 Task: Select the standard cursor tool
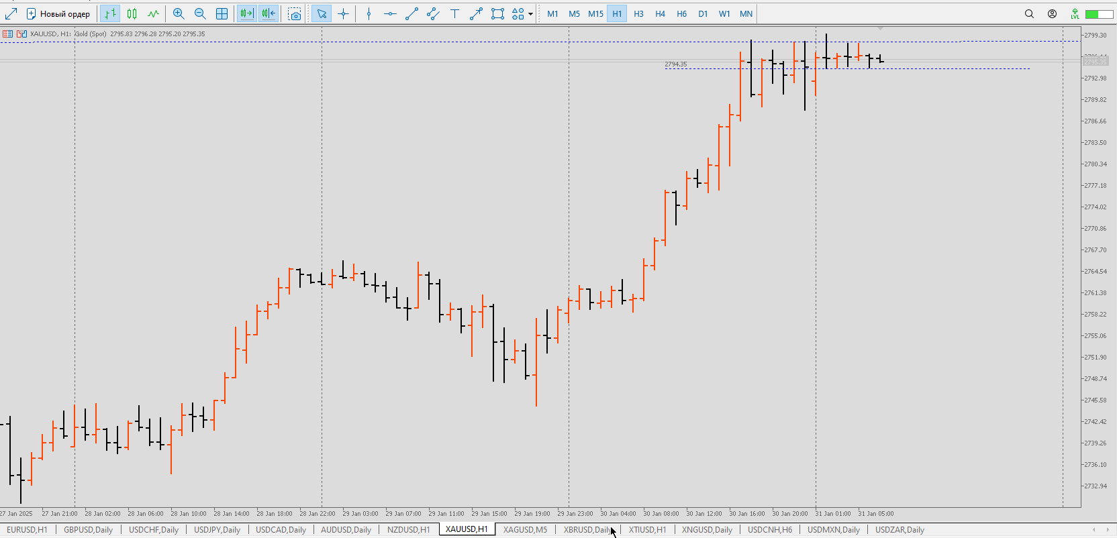(322, 13)
